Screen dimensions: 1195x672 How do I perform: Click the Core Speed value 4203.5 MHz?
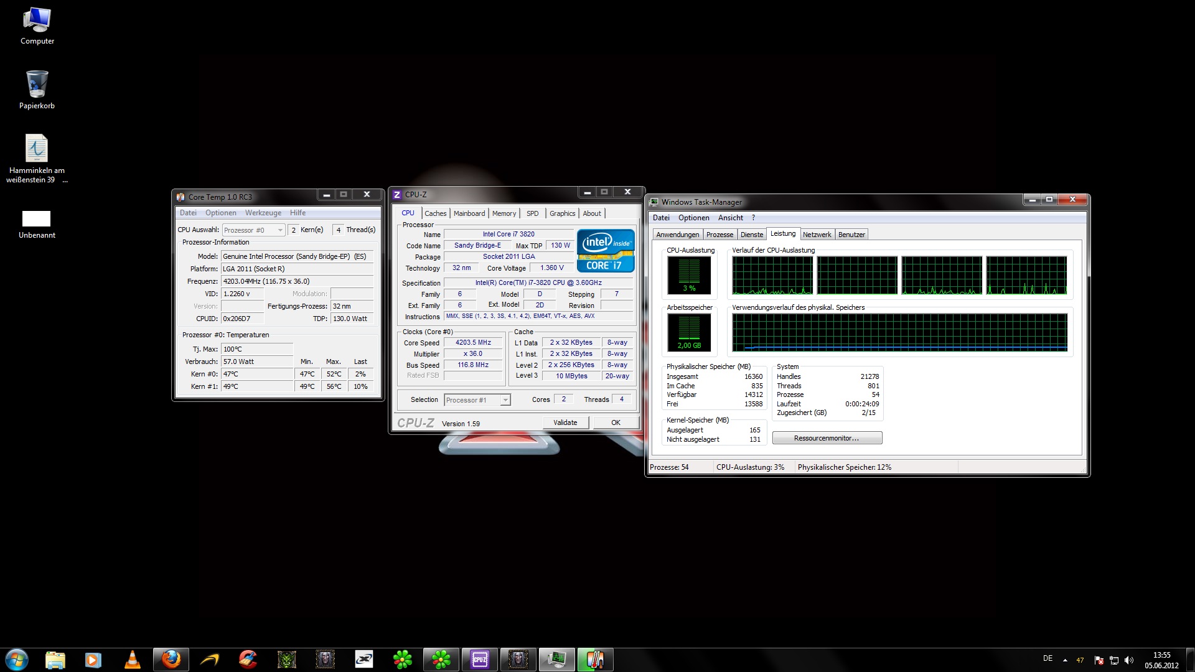click(473, 343)
